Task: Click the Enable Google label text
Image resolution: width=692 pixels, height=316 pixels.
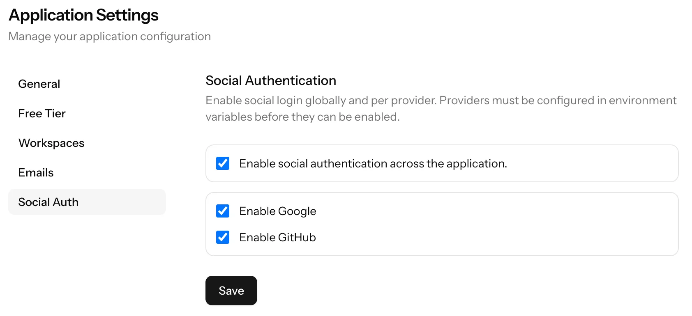Action: coord(277,211)
